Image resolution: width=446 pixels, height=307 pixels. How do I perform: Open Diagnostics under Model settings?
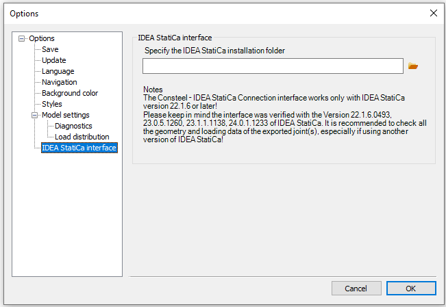(x=73, y=126)
